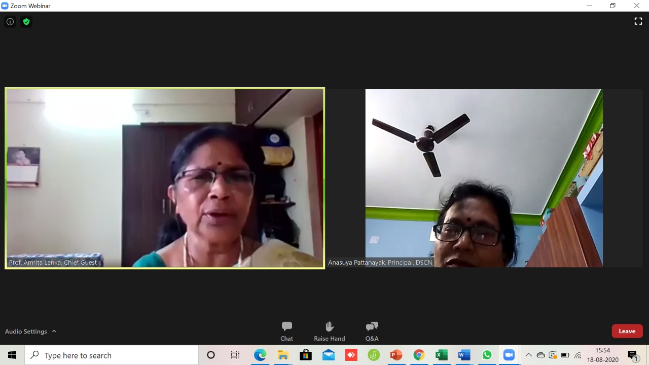Show hidden system tray icons
The image size is (649, 365).
(x=528, y=355)
